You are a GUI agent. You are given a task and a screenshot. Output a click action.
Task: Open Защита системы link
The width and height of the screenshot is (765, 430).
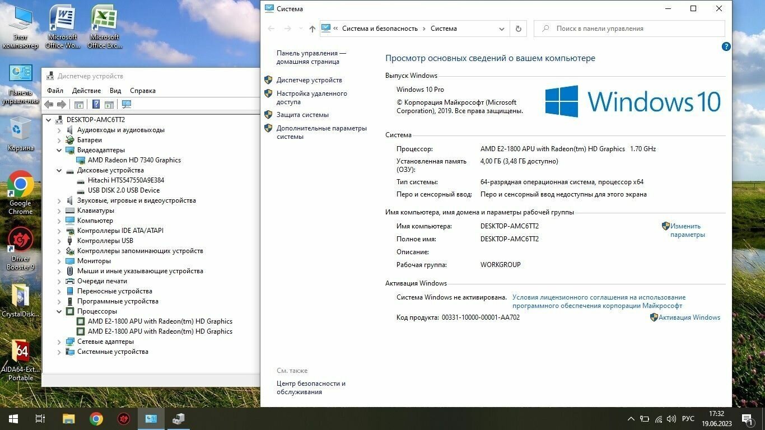302,115
